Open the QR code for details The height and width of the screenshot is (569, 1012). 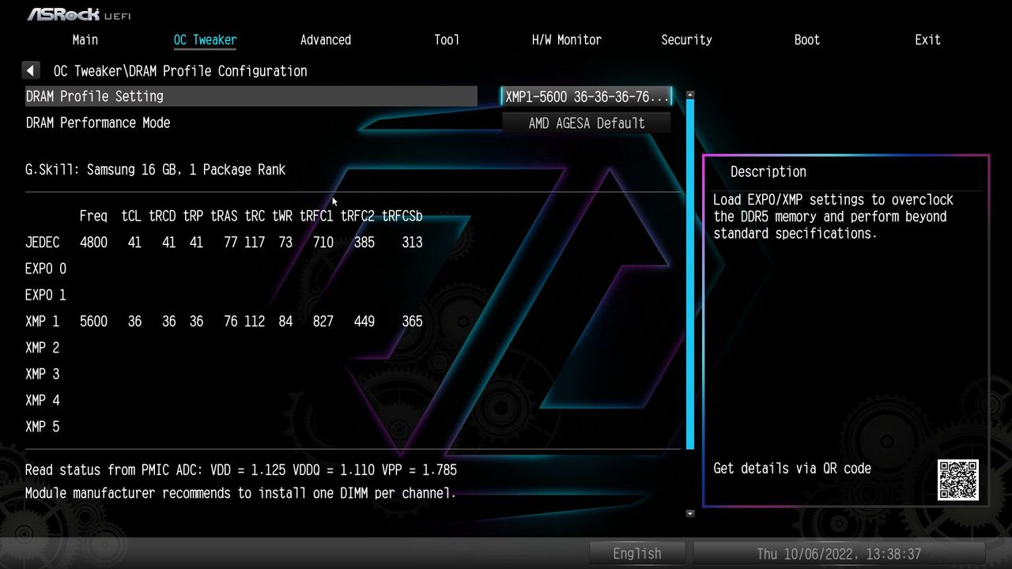[958, 480]
